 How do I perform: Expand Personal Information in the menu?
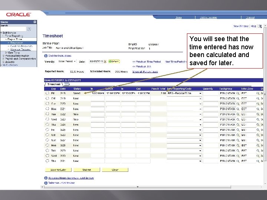[x=4, y=56]
